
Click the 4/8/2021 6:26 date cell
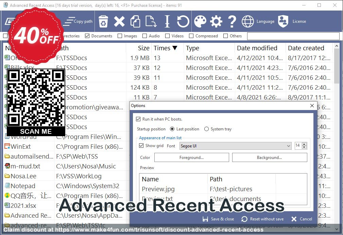pos(259,97)
